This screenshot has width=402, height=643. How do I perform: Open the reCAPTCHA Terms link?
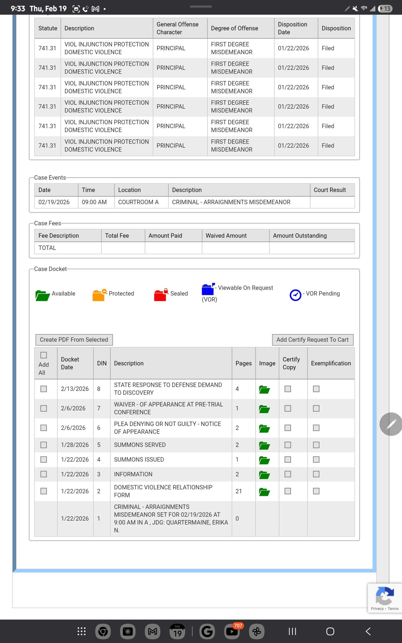[x=393, y=608]
